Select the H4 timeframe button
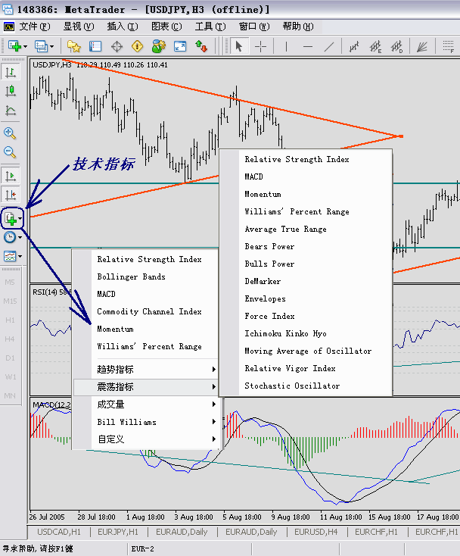This screenshot has width=460, height=556. [x=10, y=339]
